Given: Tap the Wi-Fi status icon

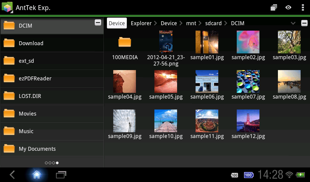Looking at the screenshot, I should [x=289, y=175].
